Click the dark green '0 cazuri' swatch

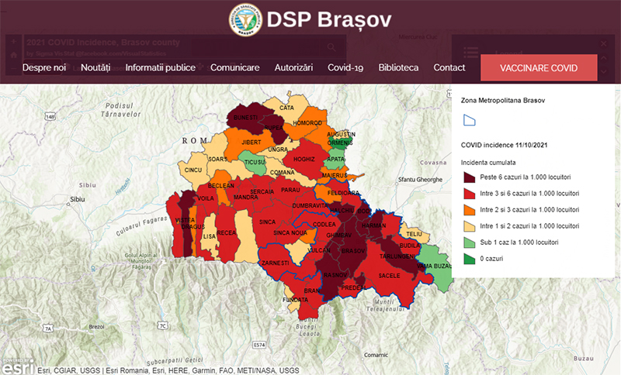click(x=469, y=257)
